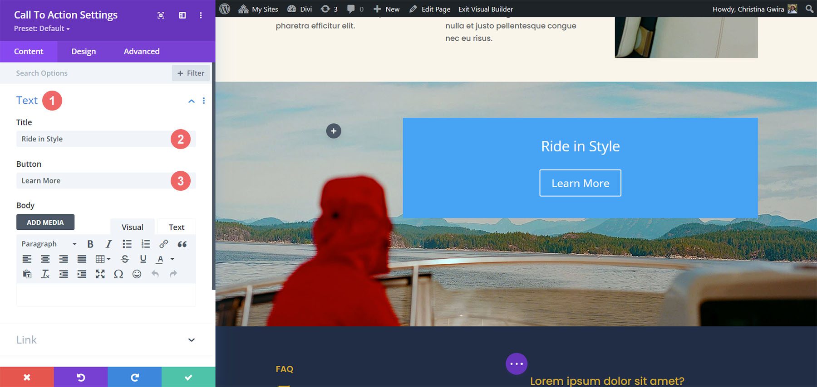Open the comments indicator showing 0
Screen dimensions: 817x387
click(x=355, y=9)
